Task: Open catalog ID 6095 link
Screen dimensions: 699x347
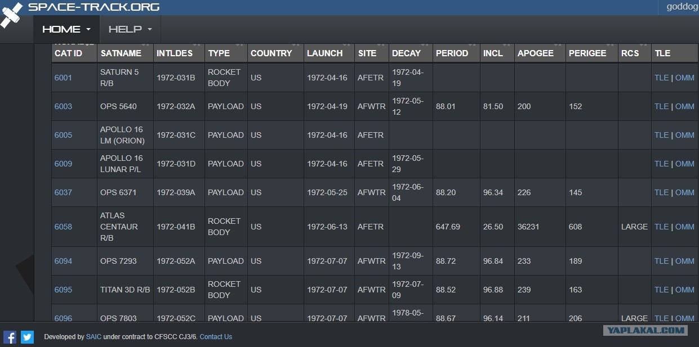Action: (x=63, y=290)
